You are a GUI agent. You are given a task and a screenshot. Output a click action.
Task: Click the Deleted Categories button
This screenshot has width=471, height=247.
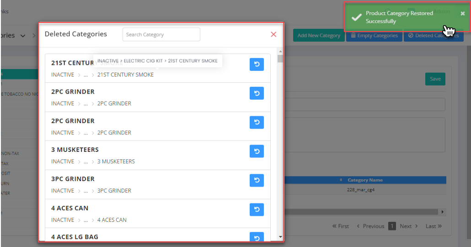point(434,36)
